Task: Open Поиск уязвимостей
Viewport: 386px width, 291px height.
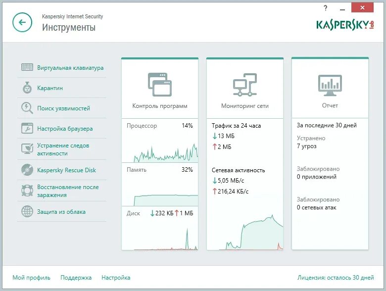Action: pos(63,108)
